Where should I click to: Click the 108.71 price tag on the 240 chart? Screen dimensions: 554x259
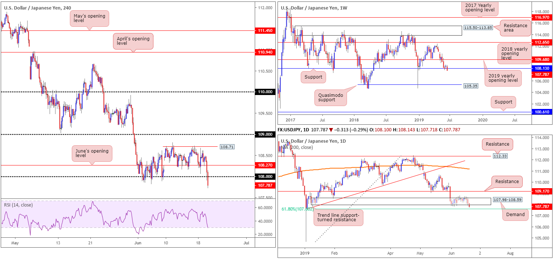[227, 147]
